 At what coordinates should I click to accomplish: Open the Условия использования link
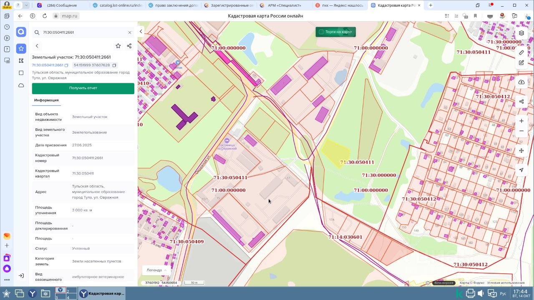506,283
